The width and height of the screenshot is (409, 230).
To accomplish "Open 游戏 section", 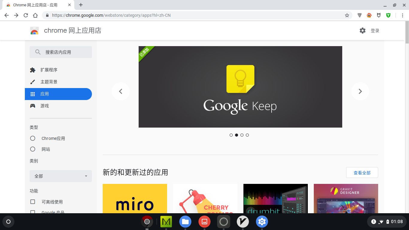I will point(58,106).
